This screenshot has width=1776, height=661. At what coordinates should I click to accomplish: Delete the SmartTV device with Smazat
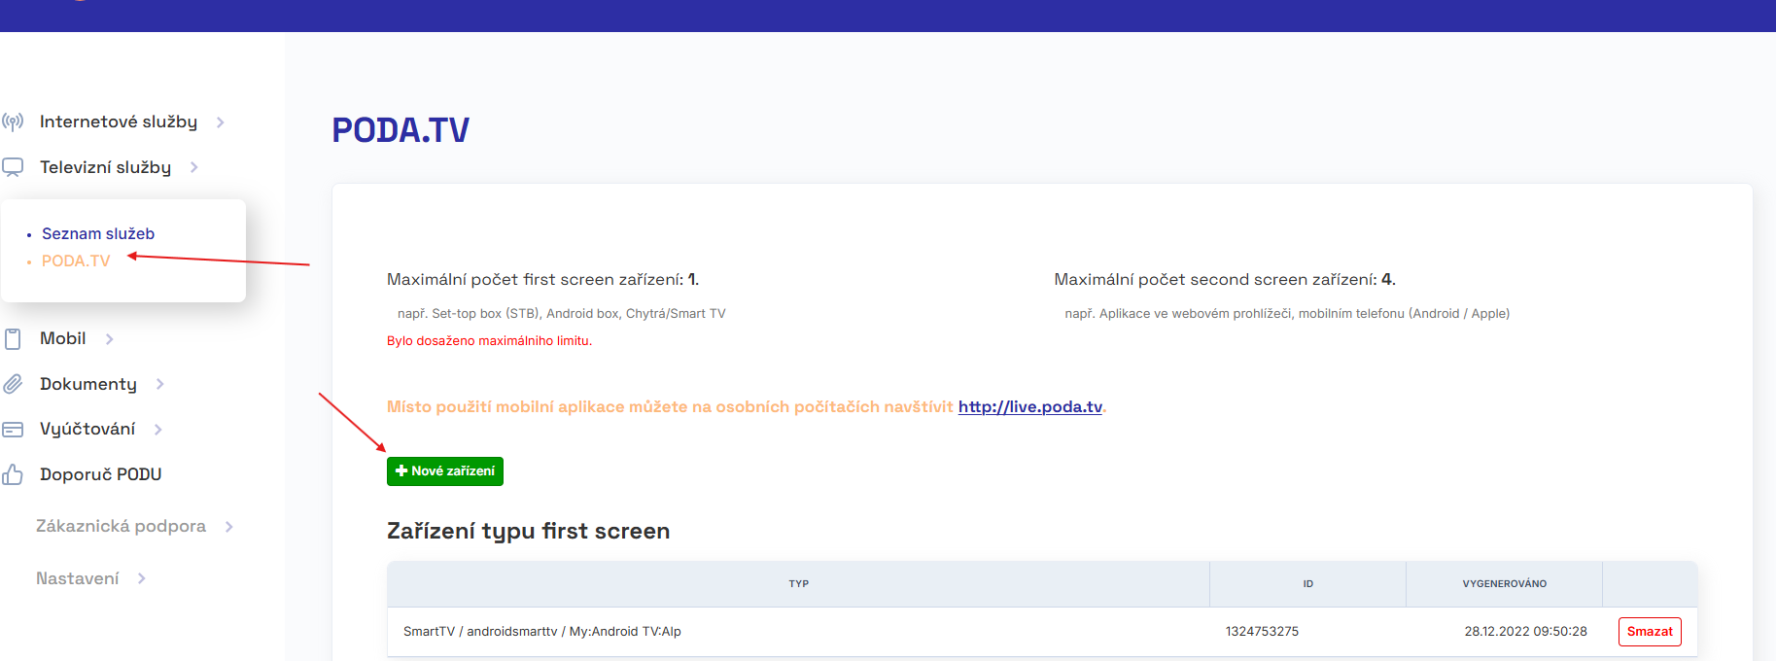[x=1650, y=632]
